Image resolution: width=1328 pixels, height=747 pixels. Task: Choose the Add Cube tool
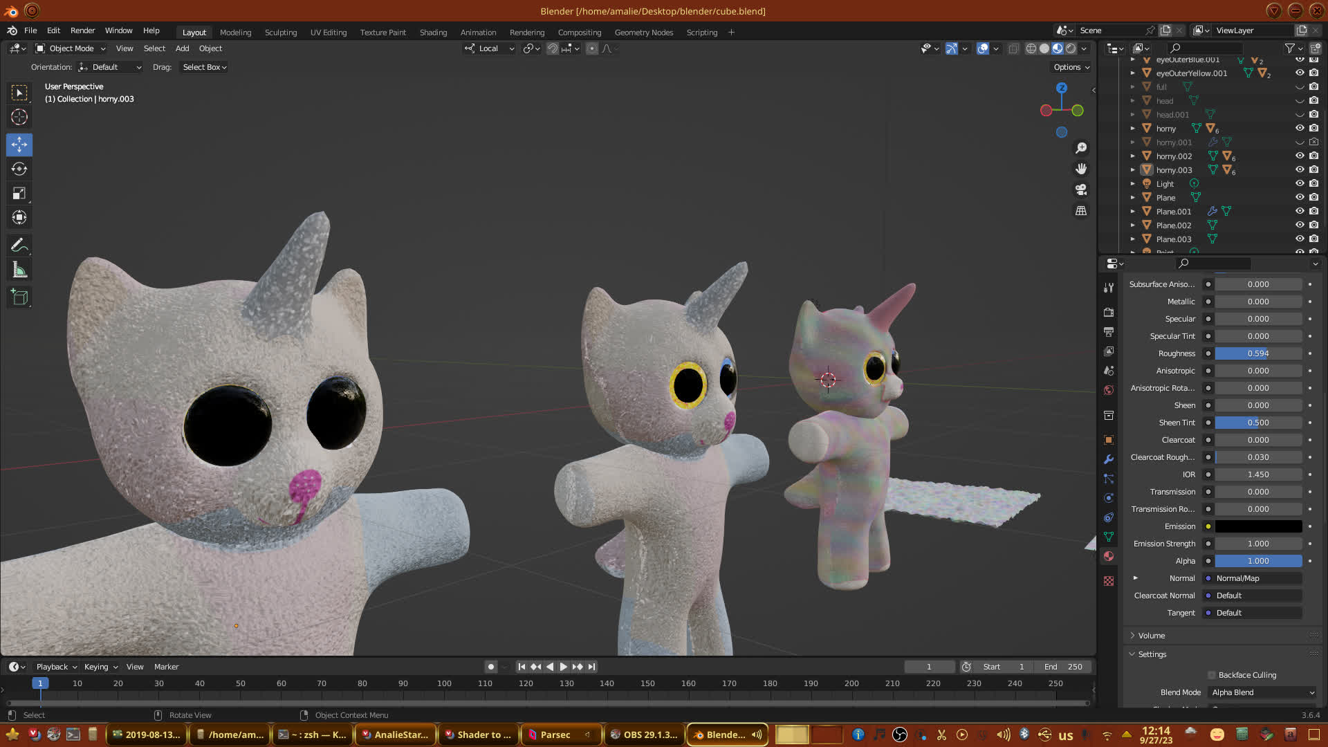pyautogui.click(x=19, y=297)
